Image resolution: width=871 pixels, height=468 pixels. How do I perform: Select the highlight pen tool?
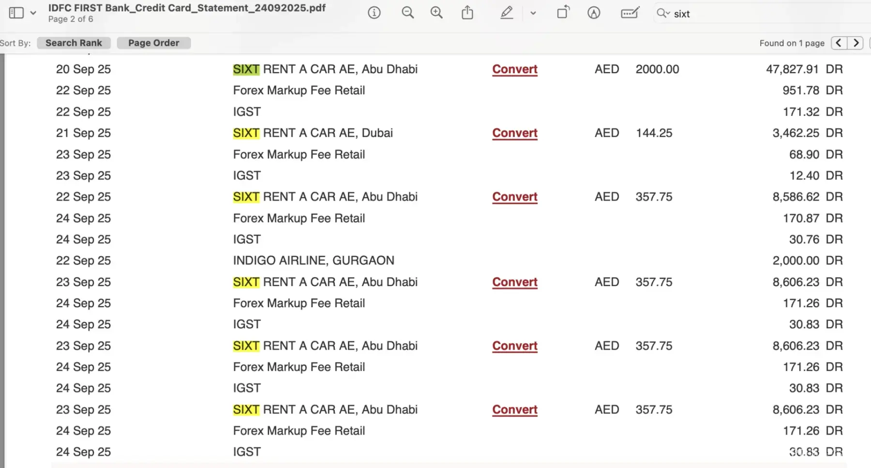tap(506, 13)
